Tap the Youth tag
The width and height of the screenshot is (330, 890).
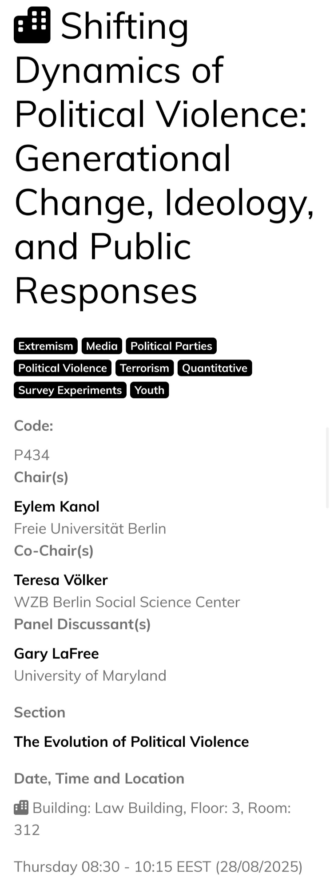tap(149, 390)
